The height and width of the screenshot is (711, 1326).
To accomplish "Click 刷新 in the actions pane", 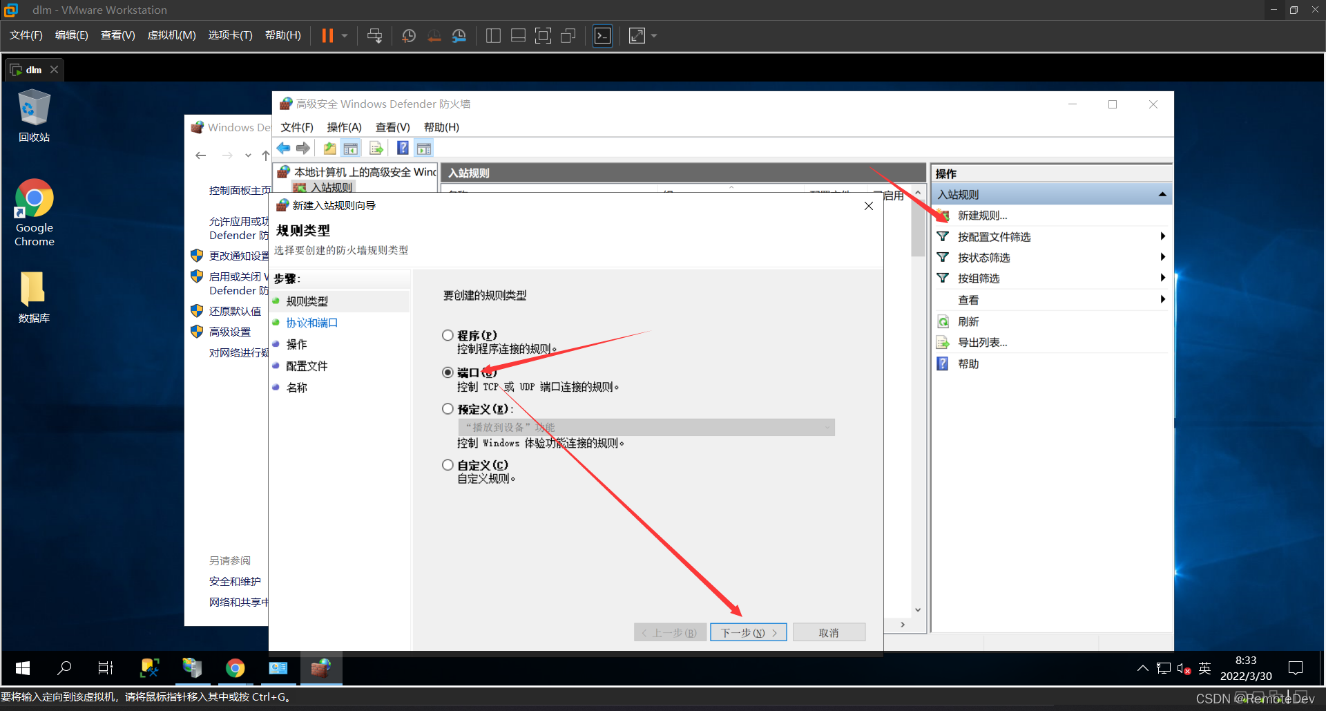I will point(968,321).
